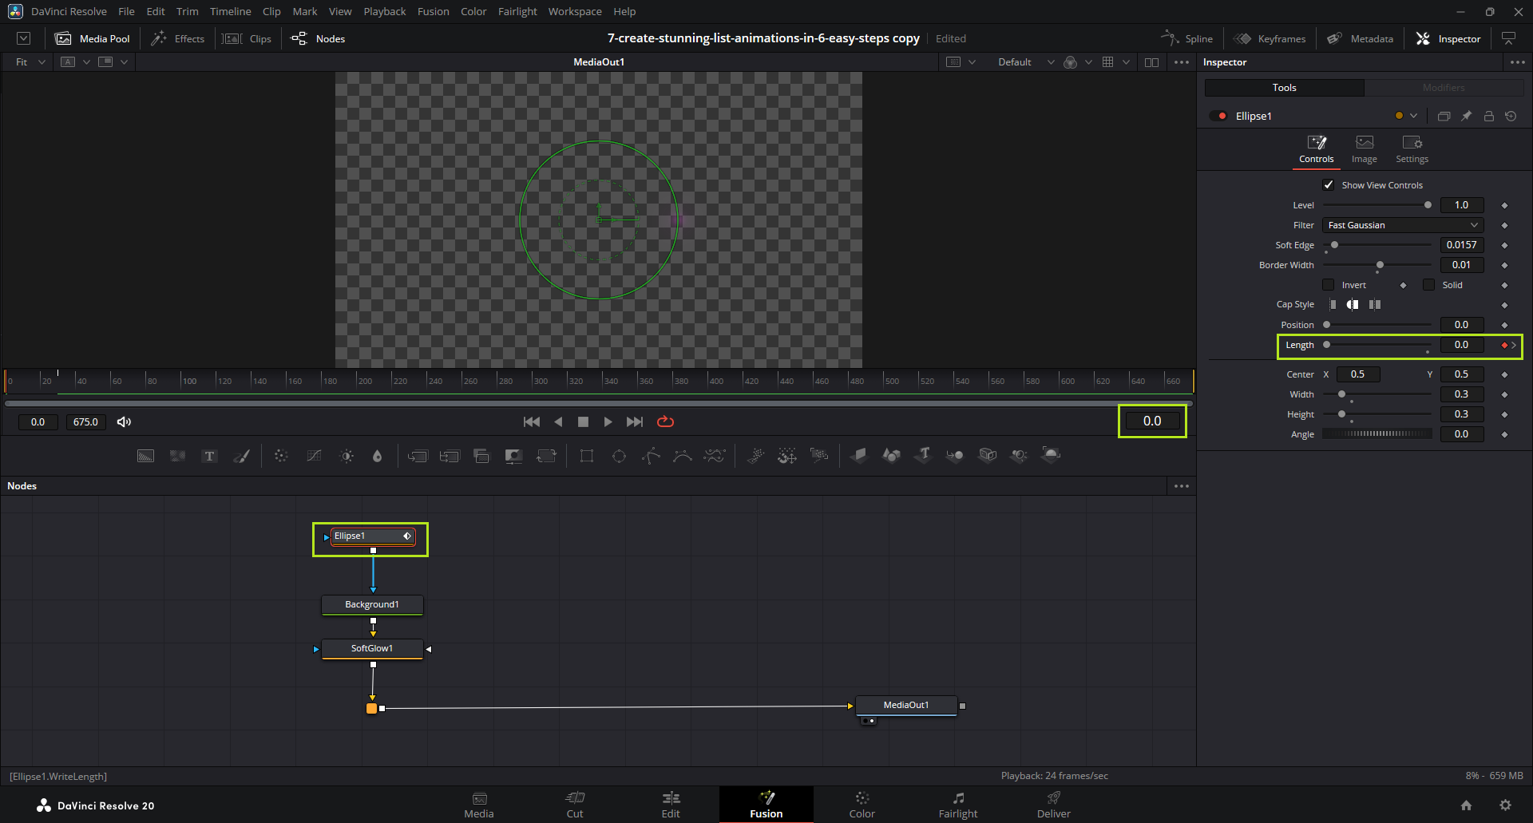Pin the Ellipse1 inspector controls
Image resolution: width=1533 pixels, height=823 pixels.
click(x=1466, y=117)
